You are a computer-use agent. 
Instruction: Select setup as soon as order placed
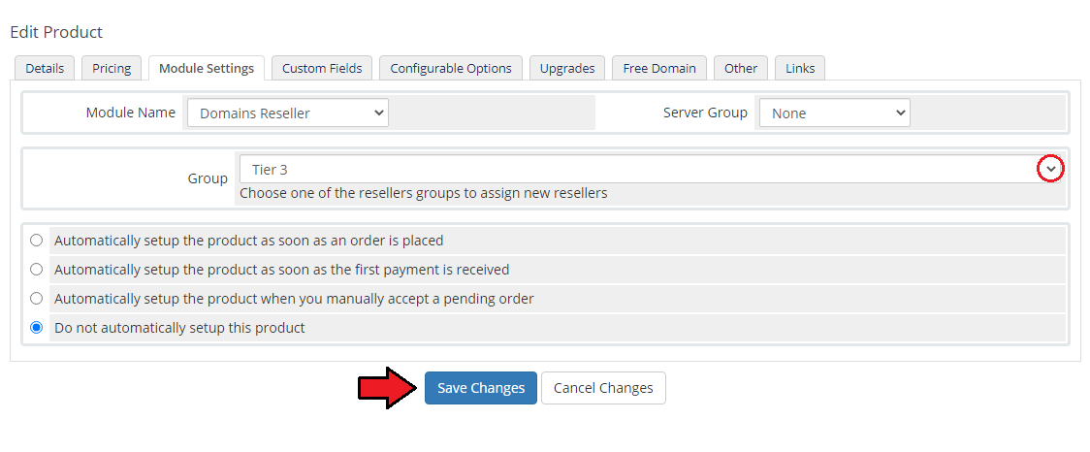coord(37,241)
